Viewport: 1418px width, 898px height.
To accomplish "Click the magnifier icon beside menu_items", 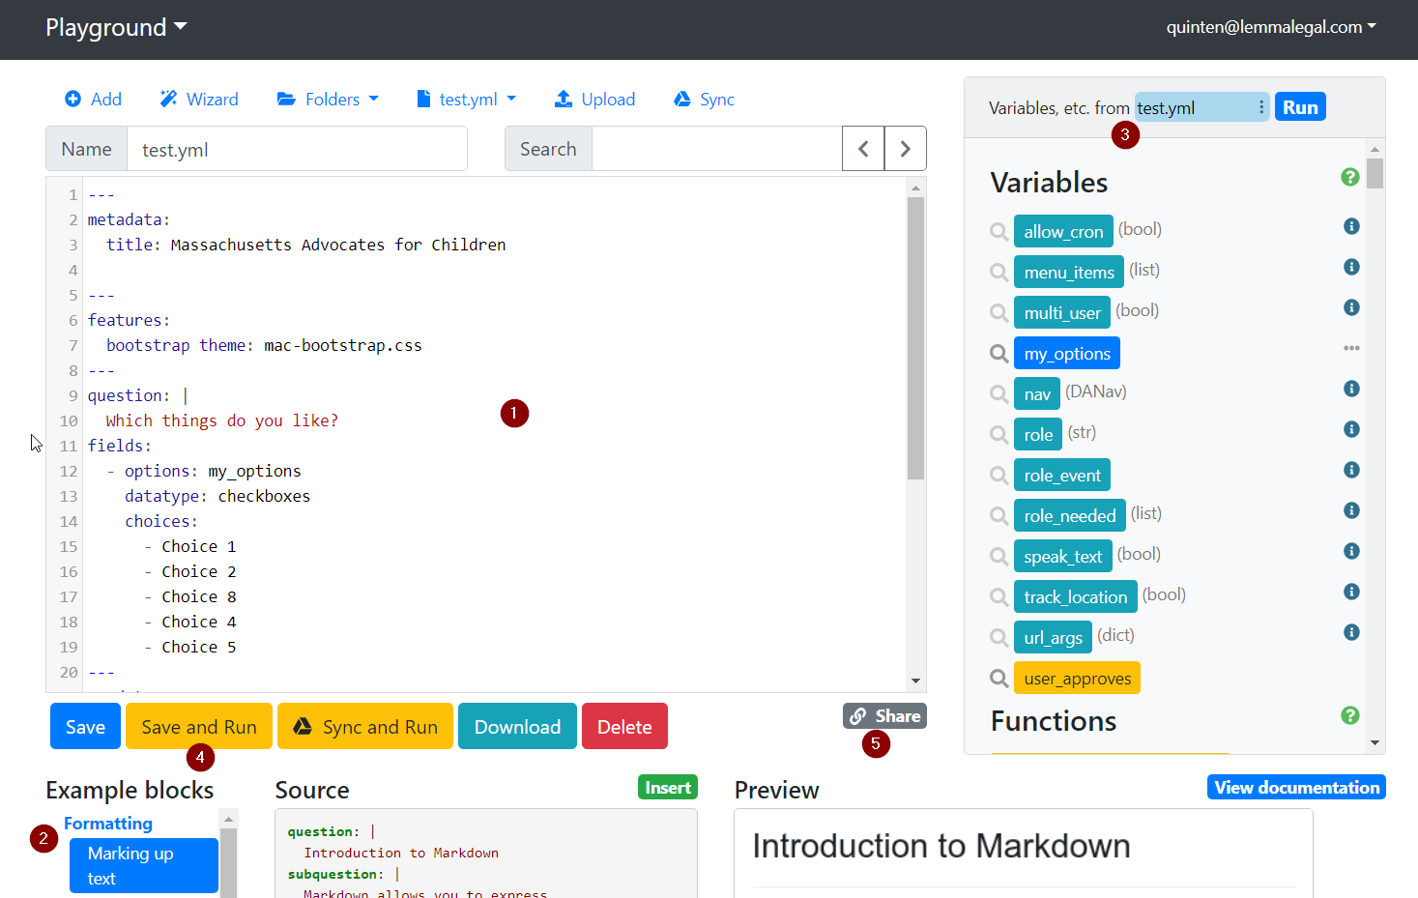I will 998,273.
